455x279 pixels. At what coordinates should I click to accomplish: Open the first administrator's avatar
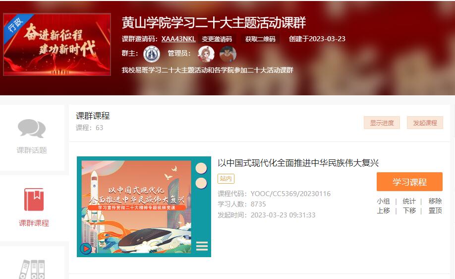pyautogui.click(x=206, y=54)
